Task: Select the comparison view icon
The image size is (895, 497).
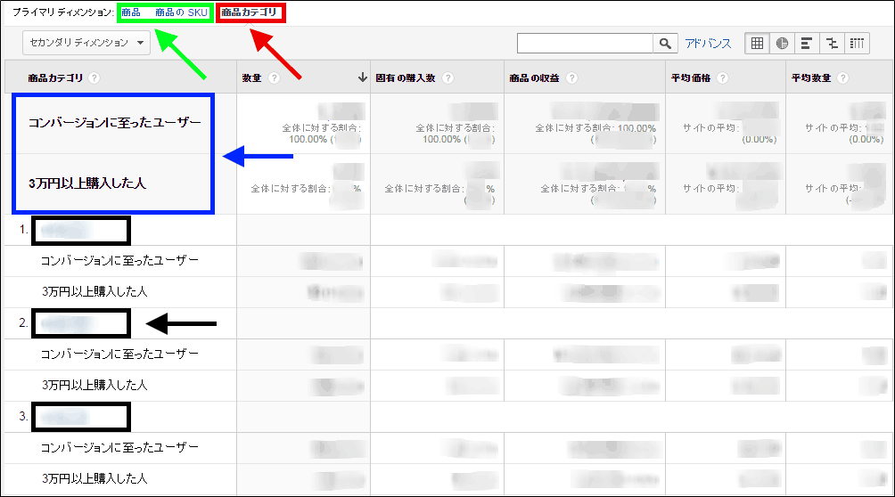Action: (x=832, y=44)
